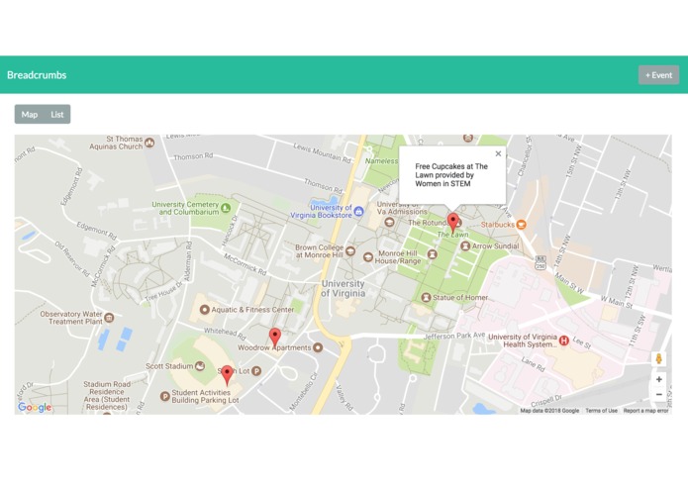Click the Street View pegman icon

658,358
